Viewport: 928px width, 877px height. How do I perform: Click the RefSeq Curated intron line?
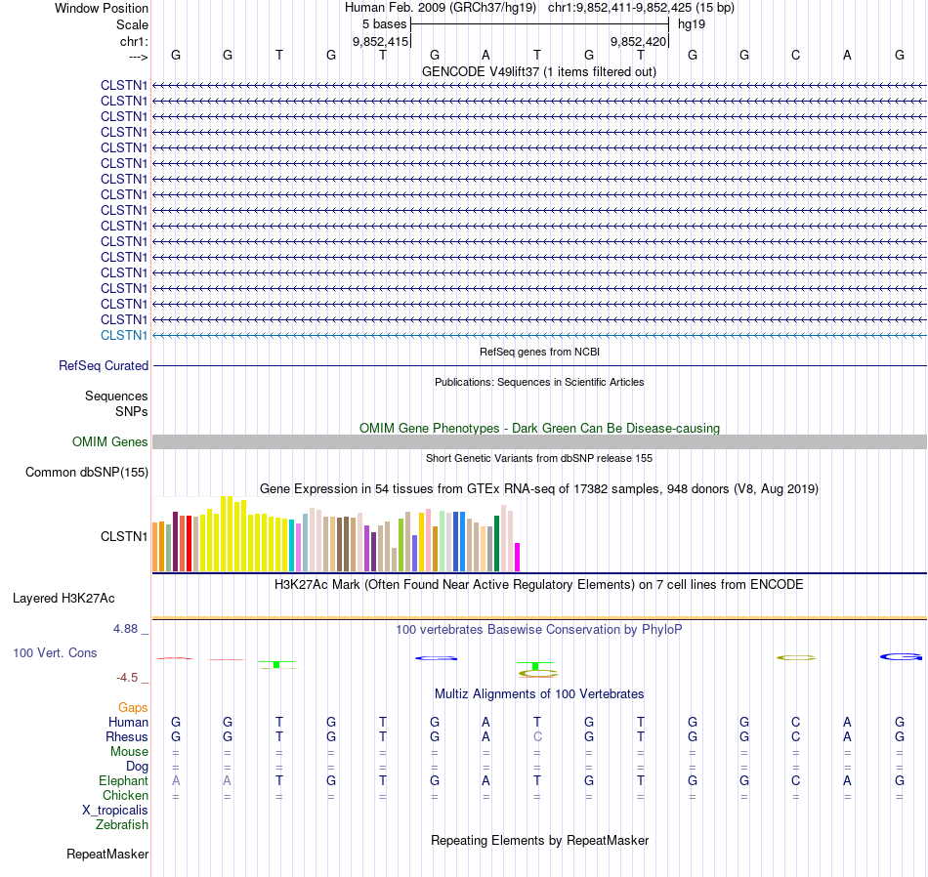point(539,365)
